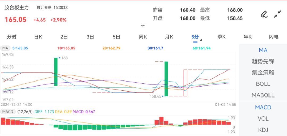Click the MA indicator badge on chart
The image size is (287, 136).
[5, 48]
